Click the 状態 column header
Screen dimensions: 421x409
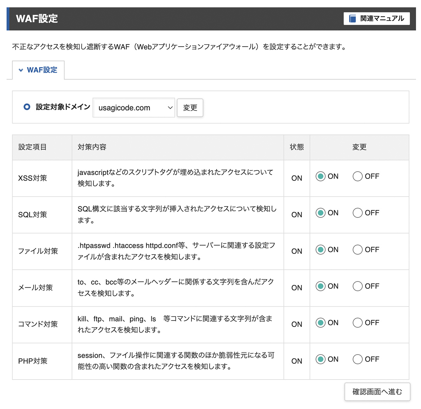coord(297,147)
